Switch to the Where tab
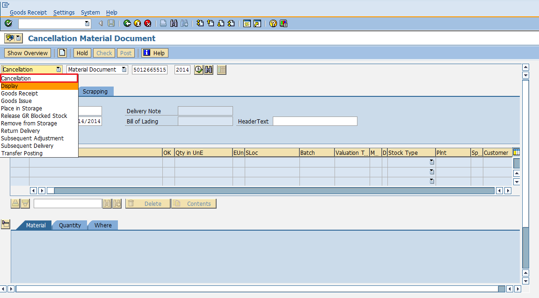The height and width of the screenshot is (298, 539). (103, 225)
